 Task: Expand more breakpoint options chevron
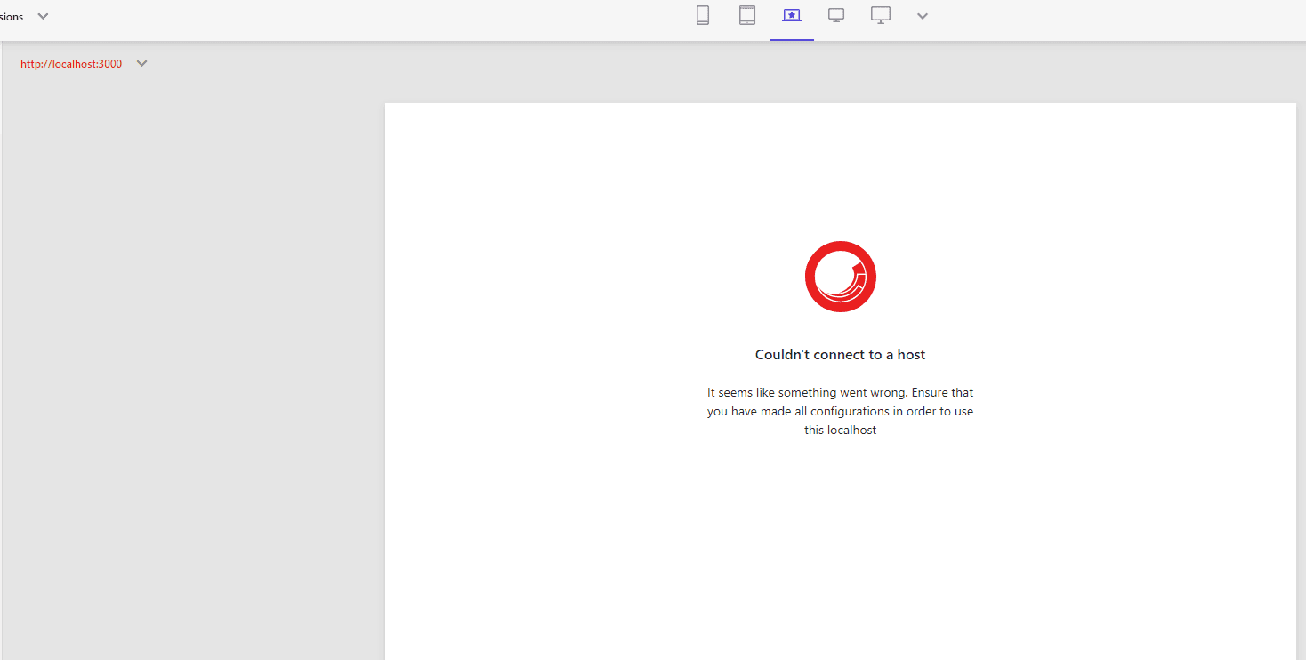pos(923,16)
